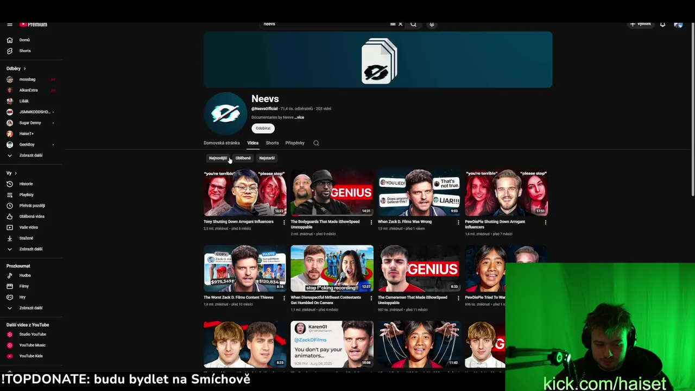Viewport: 695px width, 391px height.
Task: Open more options for Zack D. Wrong video
Action: point(458,222)
